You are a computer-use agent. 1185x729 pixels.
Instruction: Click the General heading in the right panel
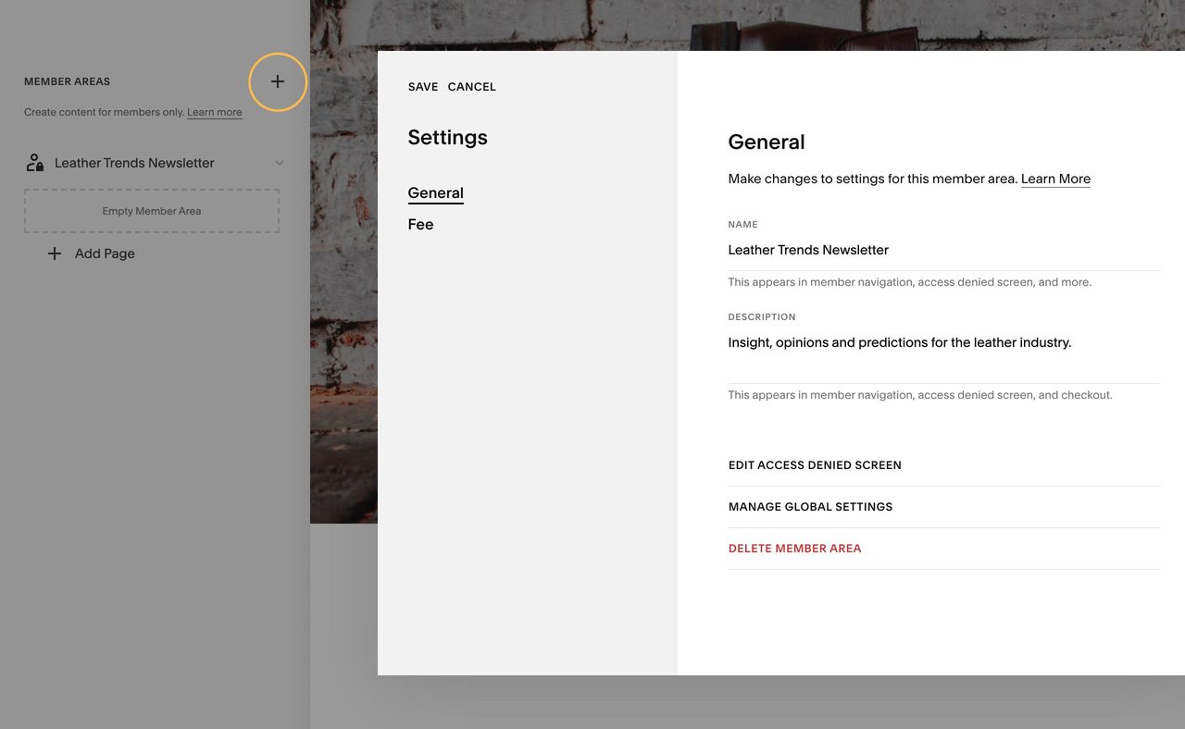pyautogui.click(x=766, y=142)
